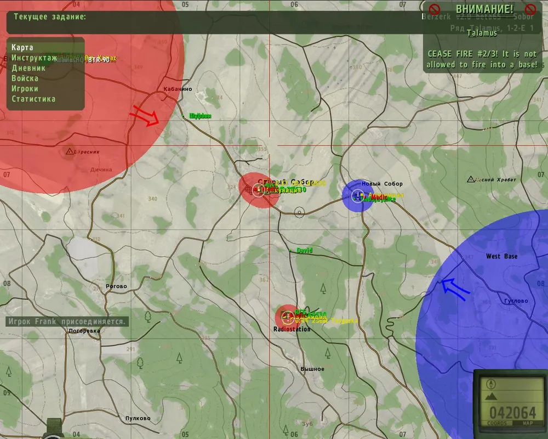This screenshot has width=548, height=439.
Task: Click the mountain altitude icon on GPS
Action: (x=491, y=397)
